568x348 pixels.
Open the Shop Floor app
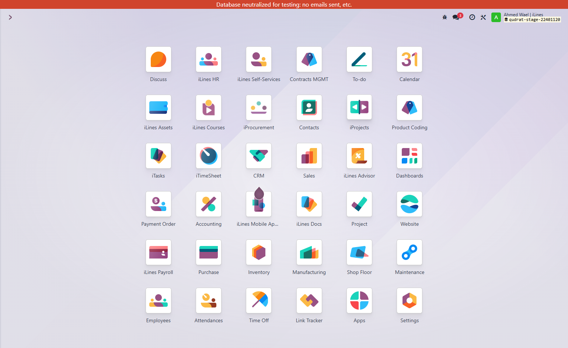[359, 252]
